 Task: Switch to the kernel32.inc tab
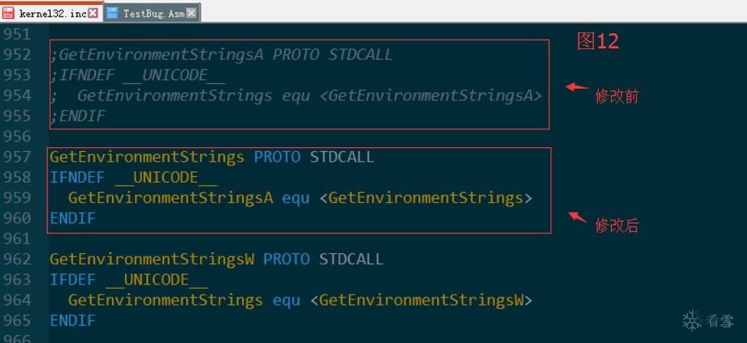[x=51, y=13]
